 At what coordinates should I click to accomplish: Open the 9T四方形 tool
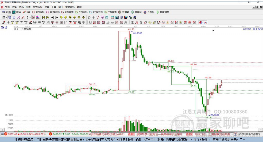coord(96,12)
